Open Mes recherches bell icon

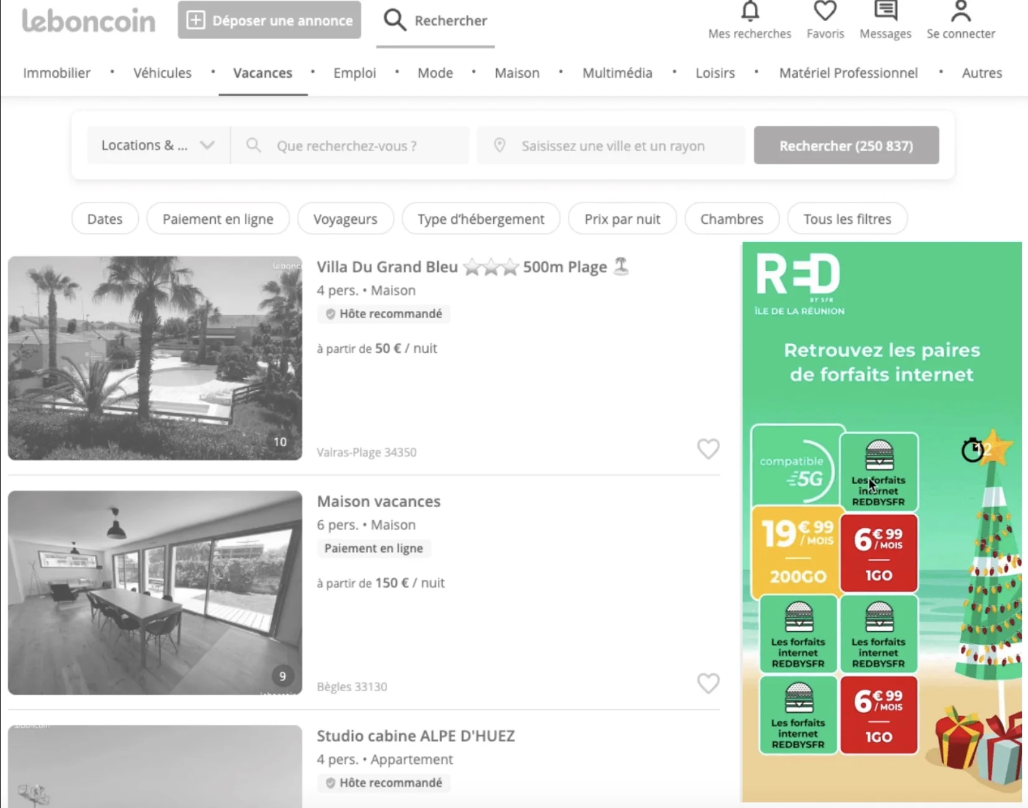[x=750, y=11]
